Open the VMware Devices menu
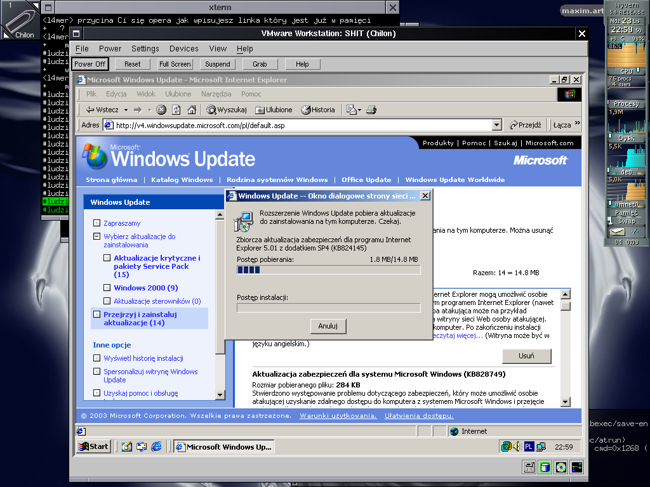This screenshot has width=650, height=487. tap(184, 48)
